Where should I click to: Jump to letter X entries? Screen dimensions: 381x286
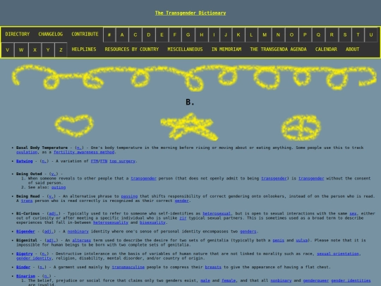(35, 50)
